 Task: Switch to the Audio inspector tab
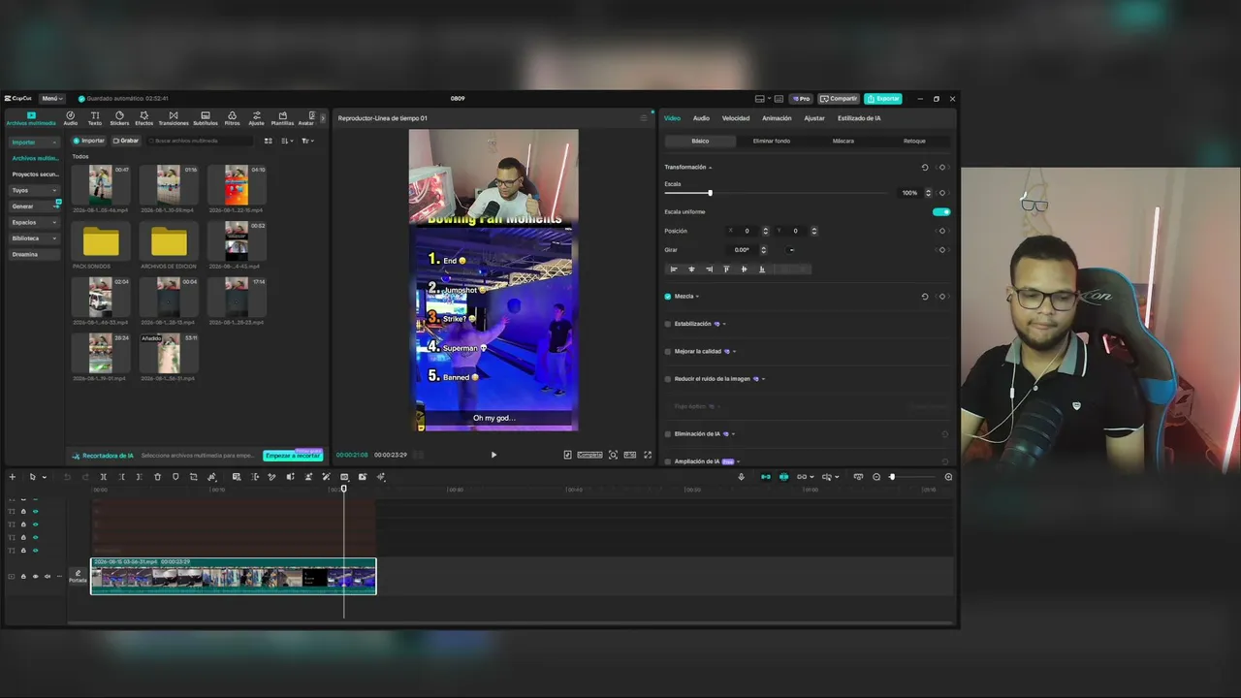[x=701, y=118]
